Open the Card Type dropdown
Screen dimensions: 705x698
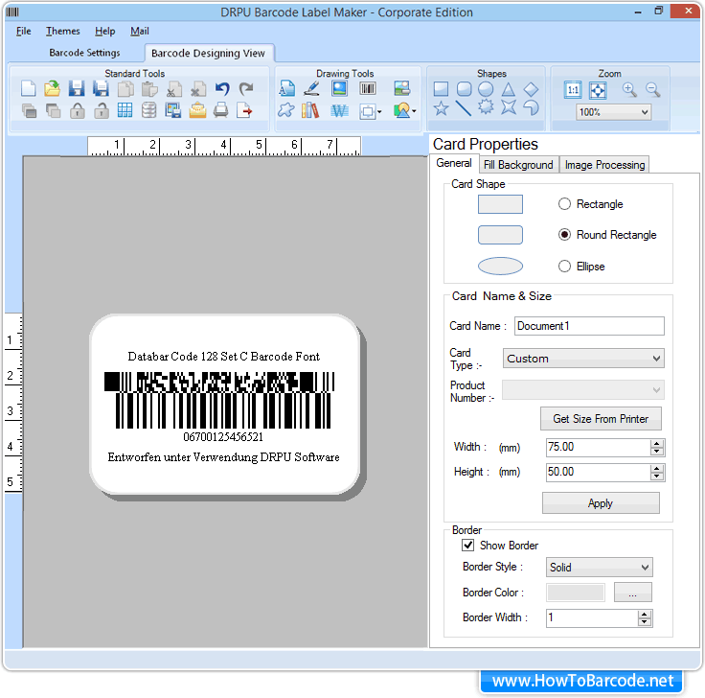click(x=583, y=359)
